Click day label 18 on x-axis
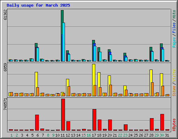The height and width of the screenshot is (139, 178). pos(99,135)
